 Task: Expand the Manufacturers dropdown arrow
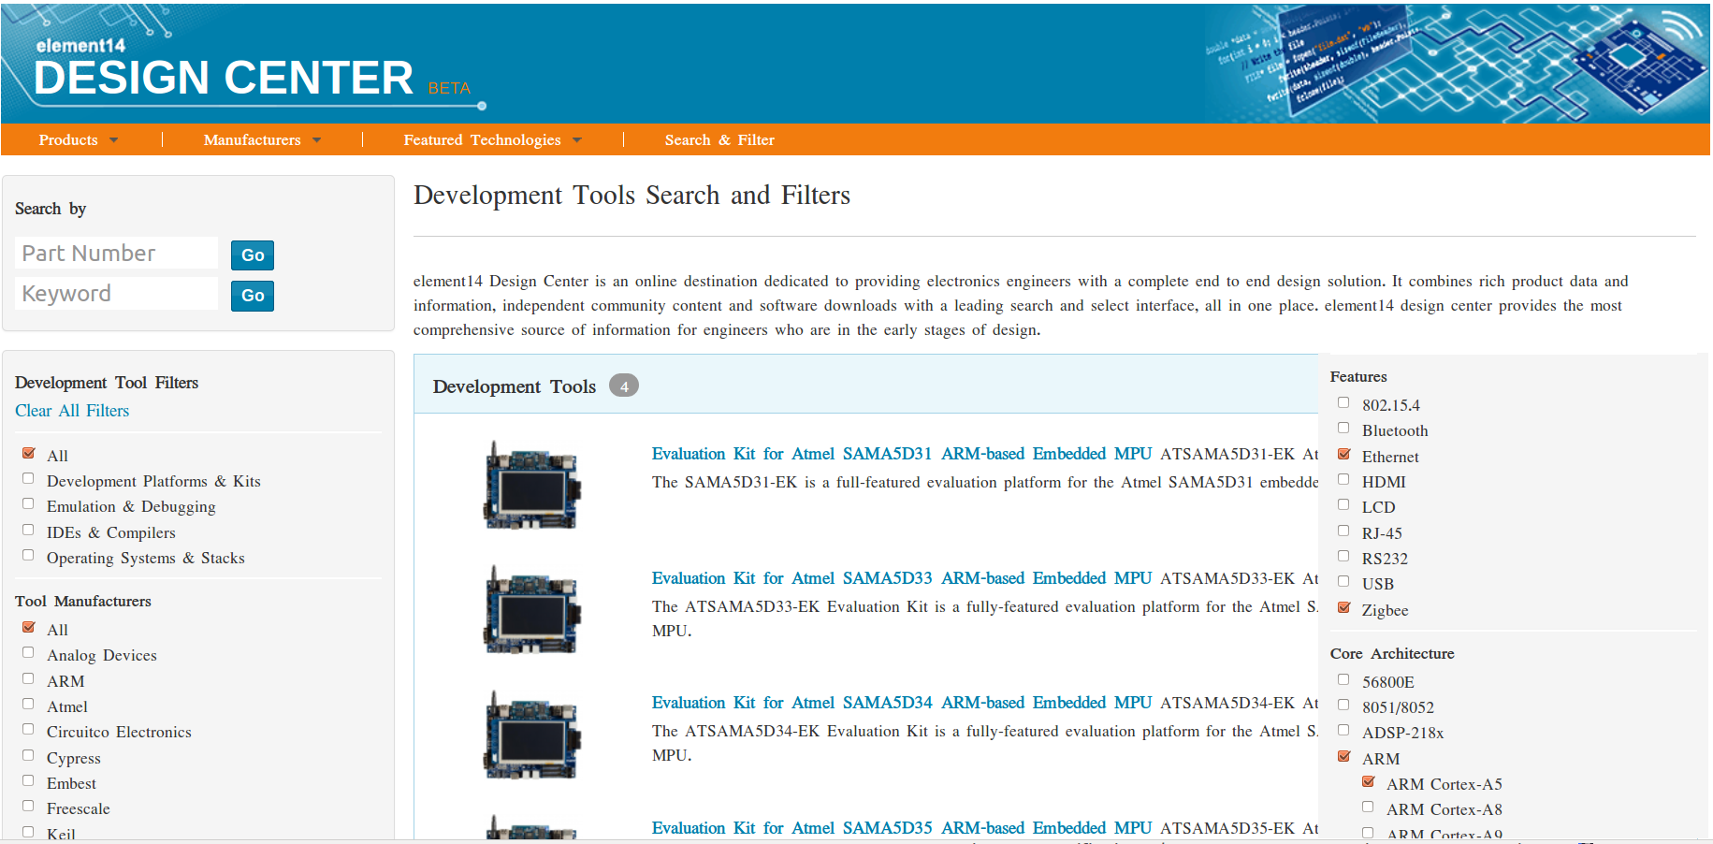[317, 140]
